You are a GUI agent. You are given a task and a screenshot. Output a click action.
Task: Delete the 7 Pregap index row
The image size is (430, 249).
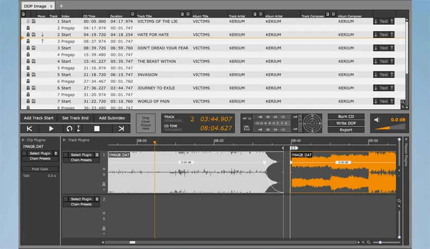28,95
